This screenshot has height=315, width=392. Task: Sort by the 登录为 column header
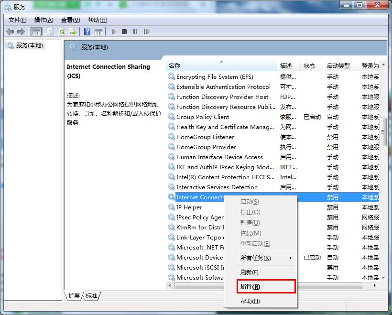pos(369,66)
